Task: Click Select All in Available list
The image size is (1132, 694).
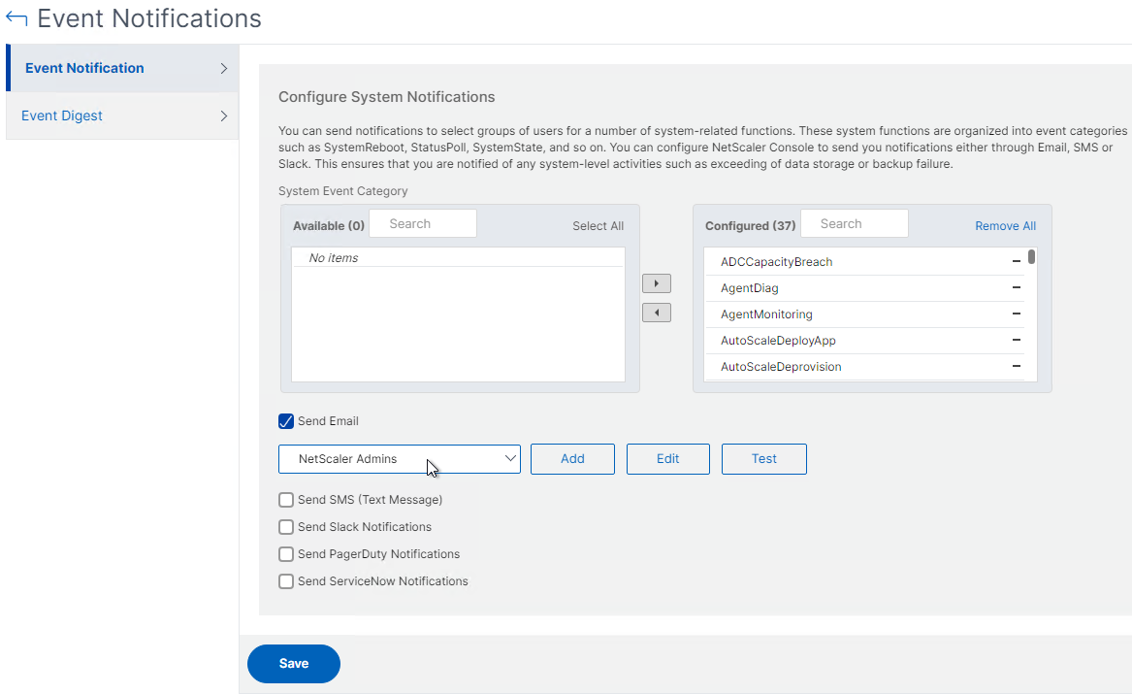Action: coord(598,226)
